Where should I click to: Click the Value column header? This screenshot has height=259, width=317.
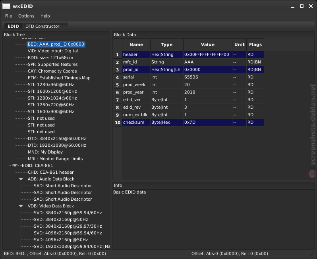coord(208,44)
